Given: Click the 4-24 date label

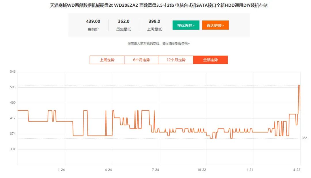Looking at the screenshot, I should point(108,170).
